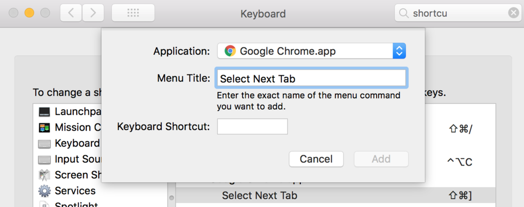Clear the search field with X button
This screenshot has width=524, height=207.
click(513, 13)
